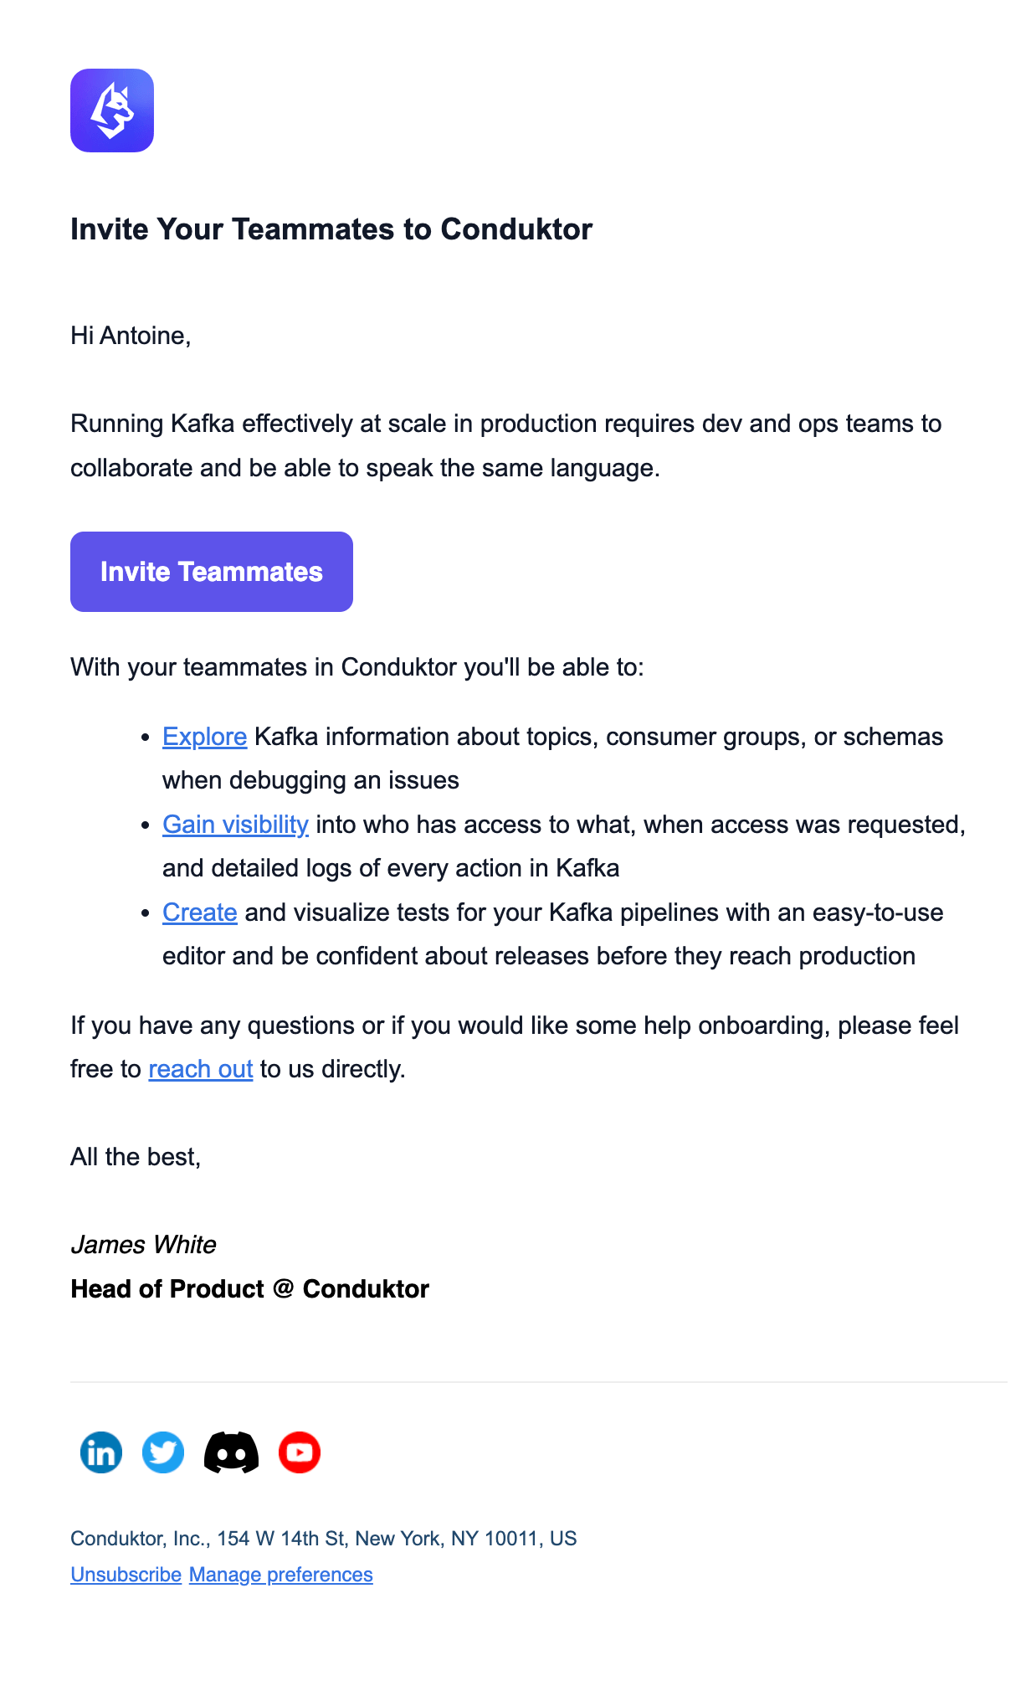Open the YouTube social icon

(300, 1452)
